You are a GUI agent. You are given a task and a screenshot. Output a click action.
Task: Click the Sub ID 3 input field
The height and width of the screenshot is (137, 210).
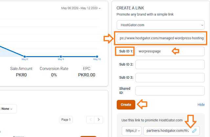click(x=170, y=78)
